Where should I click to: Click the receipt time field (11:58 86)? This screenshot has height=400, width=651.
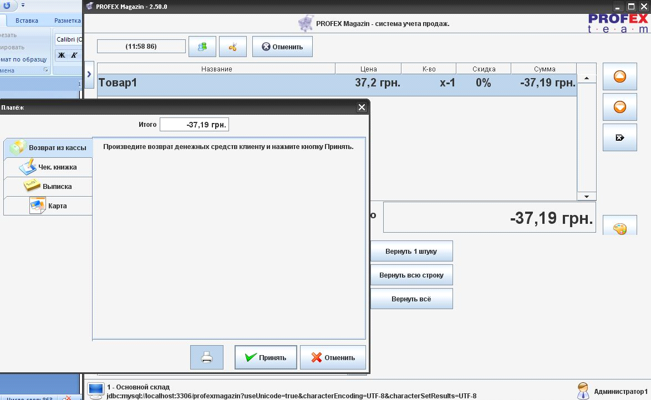coord(141,46)
